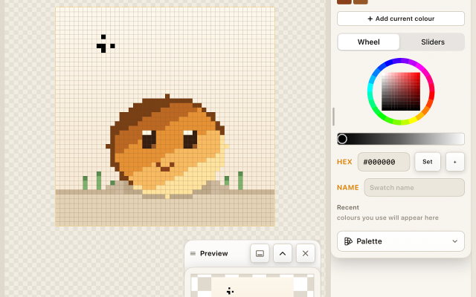Click the black pixel cluster on canvas

click(x=106, y=44)
